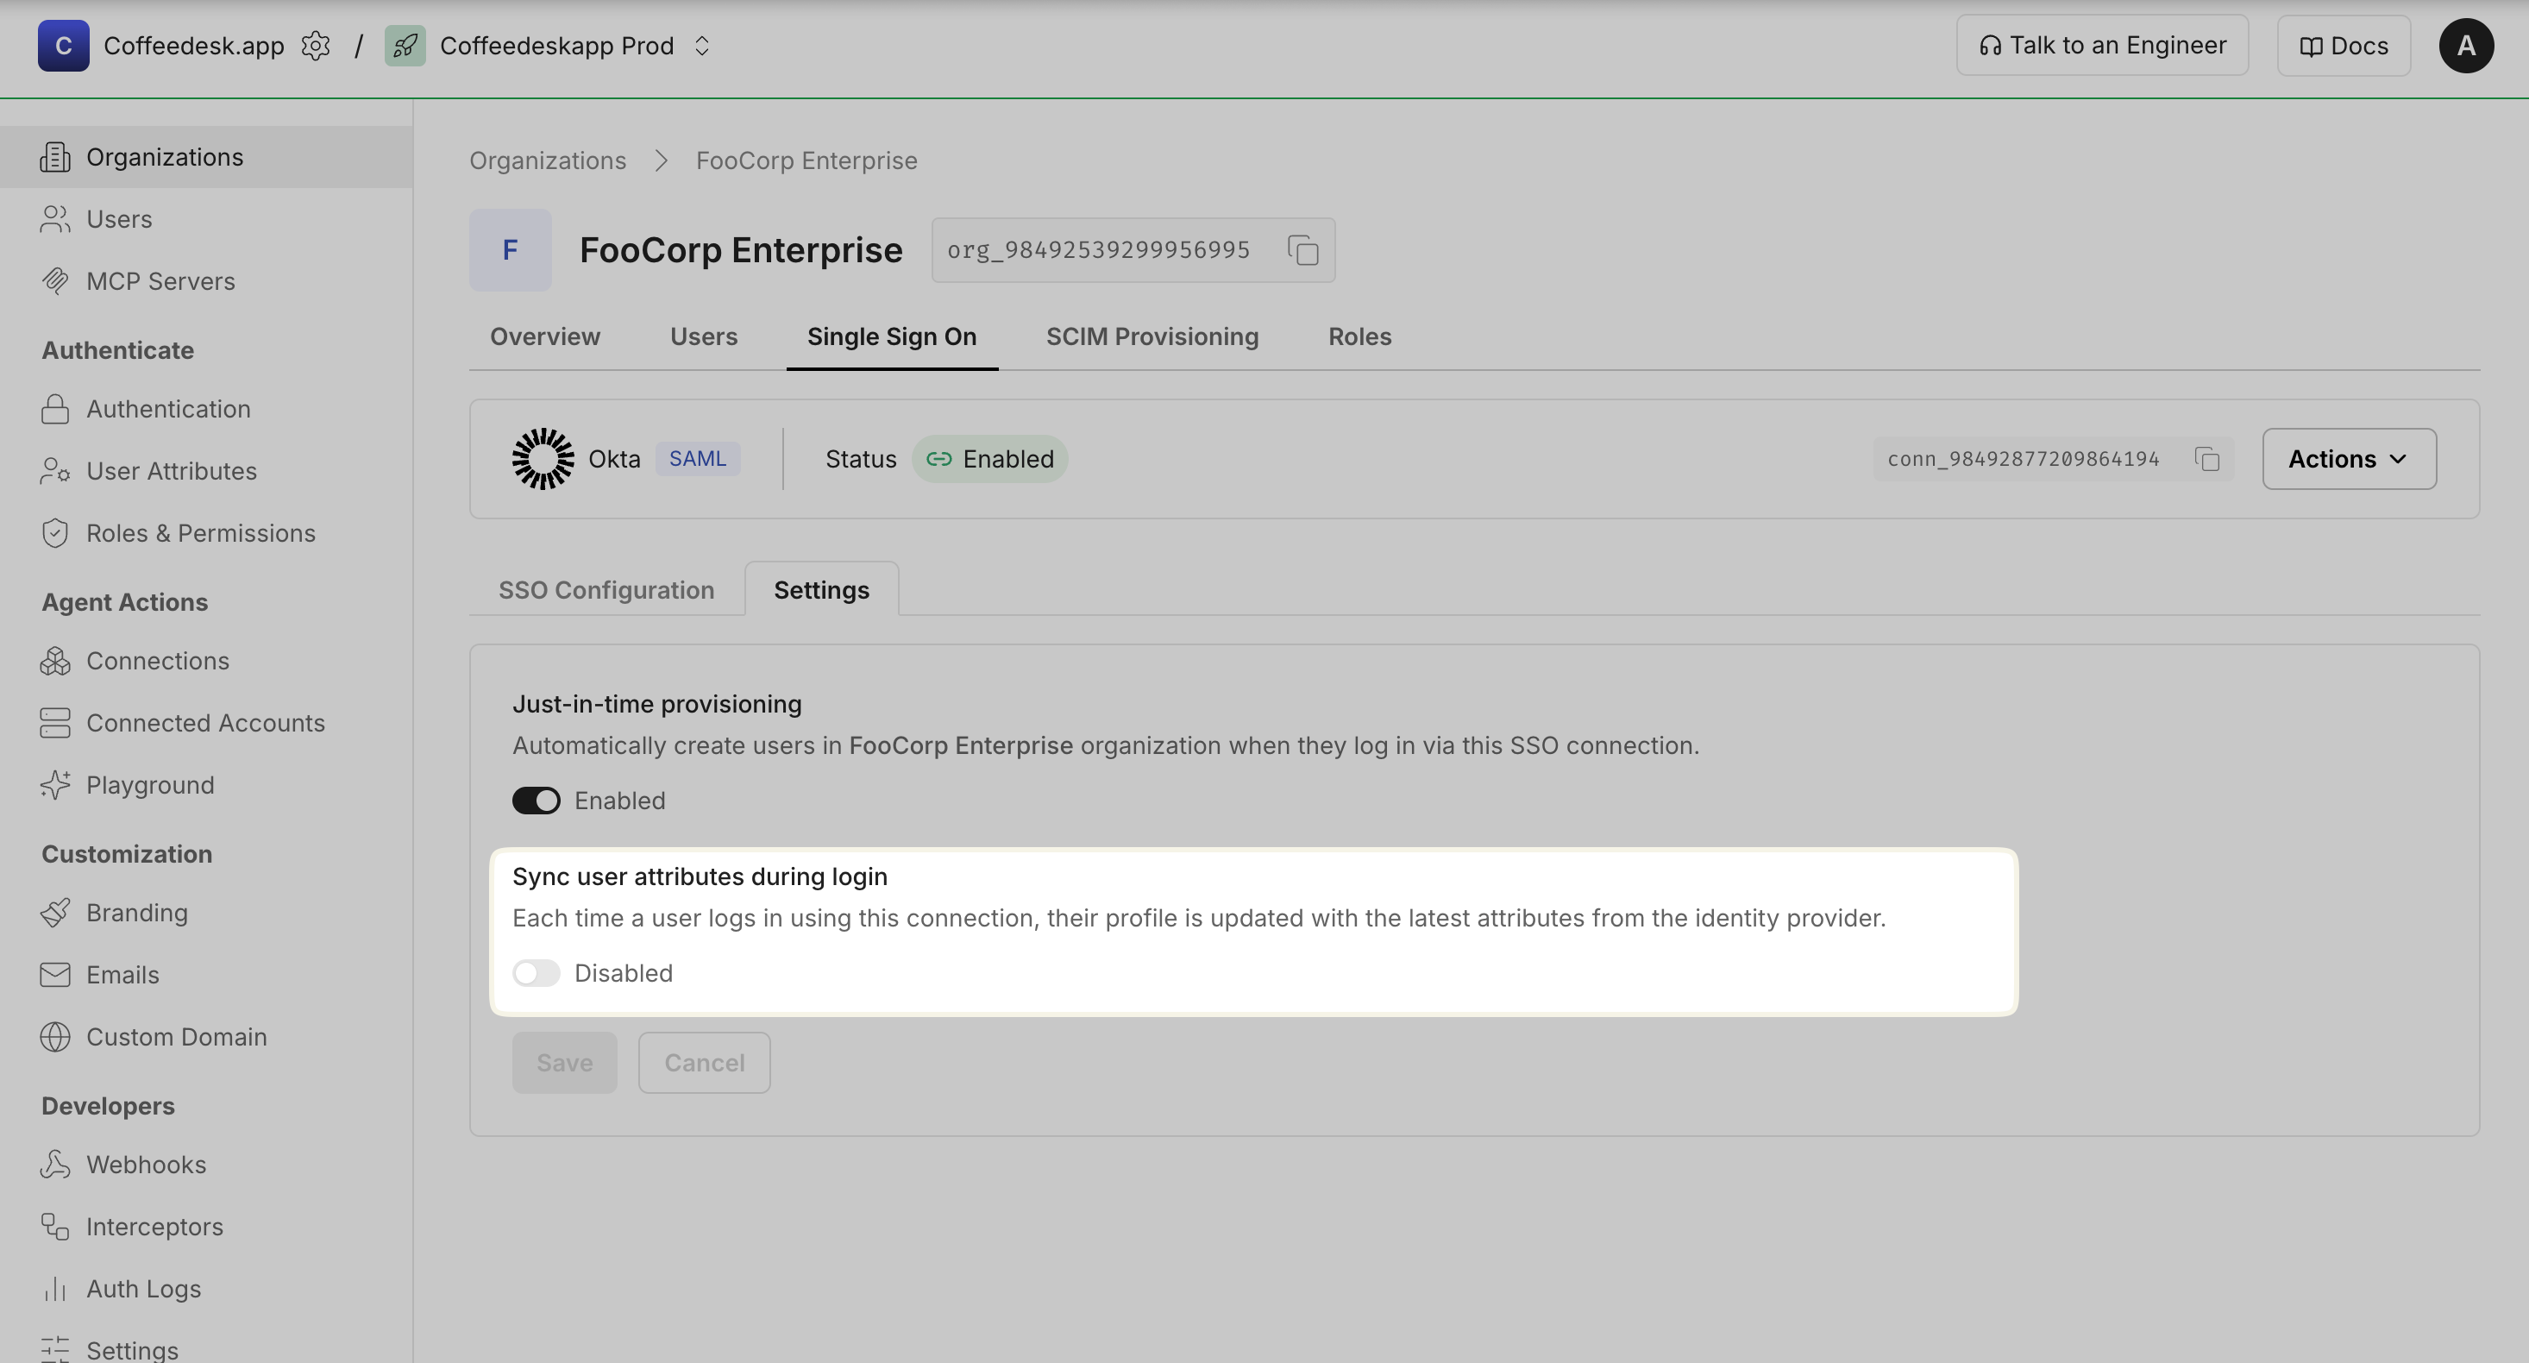Enable Sync user attributes during login
This screenshot has width=2529, height=1363.
coord(536,973)
